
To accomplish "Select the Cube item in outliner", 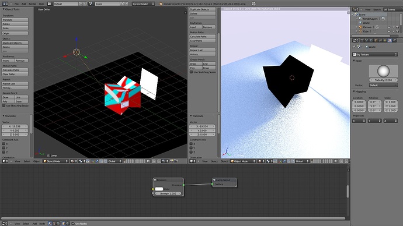I will (x=366, y=31).
